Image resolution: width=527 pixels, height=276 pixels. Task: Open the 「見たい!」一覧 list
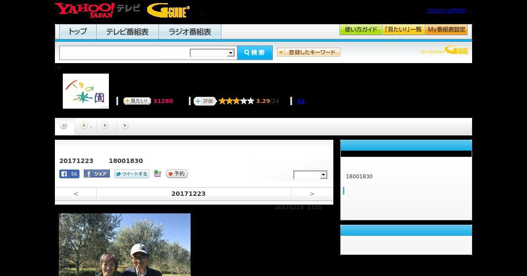click(x=403, y=29)
